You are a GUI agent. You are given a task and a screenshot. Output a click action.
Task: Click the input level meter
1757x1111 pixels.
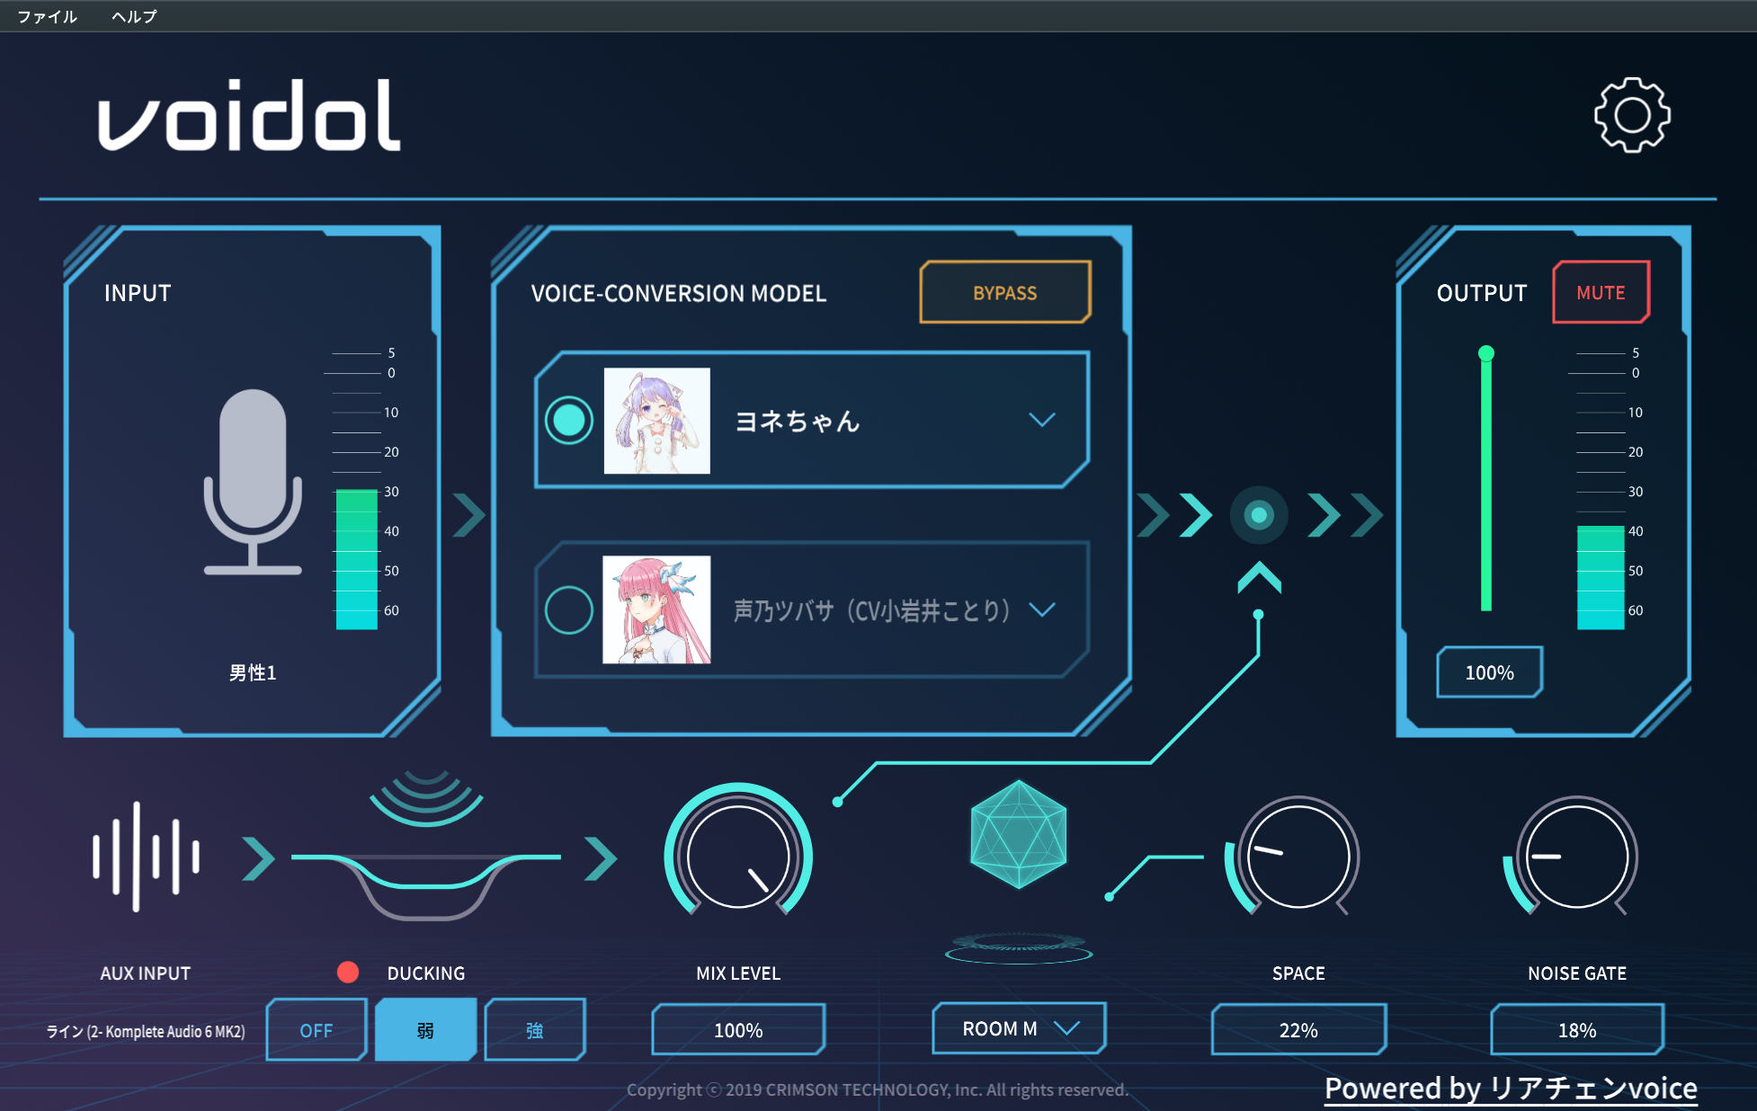coord(356,491)
